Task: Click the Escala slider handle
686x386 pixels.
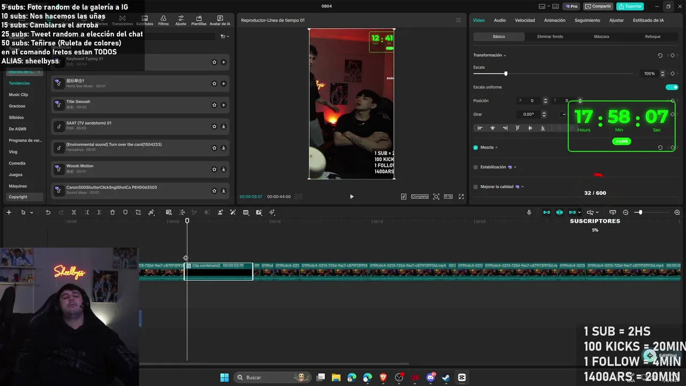Action: (505, 73)
